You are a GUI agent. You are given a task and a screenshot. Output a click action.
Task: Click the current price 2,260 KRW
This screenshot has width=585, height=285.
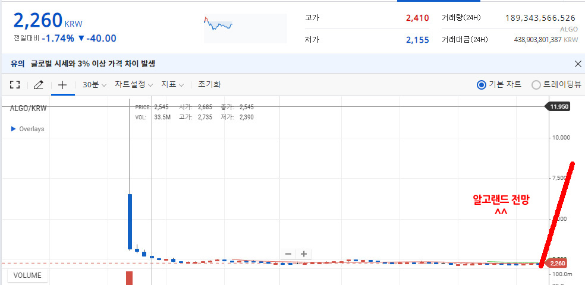pos(48,20)
